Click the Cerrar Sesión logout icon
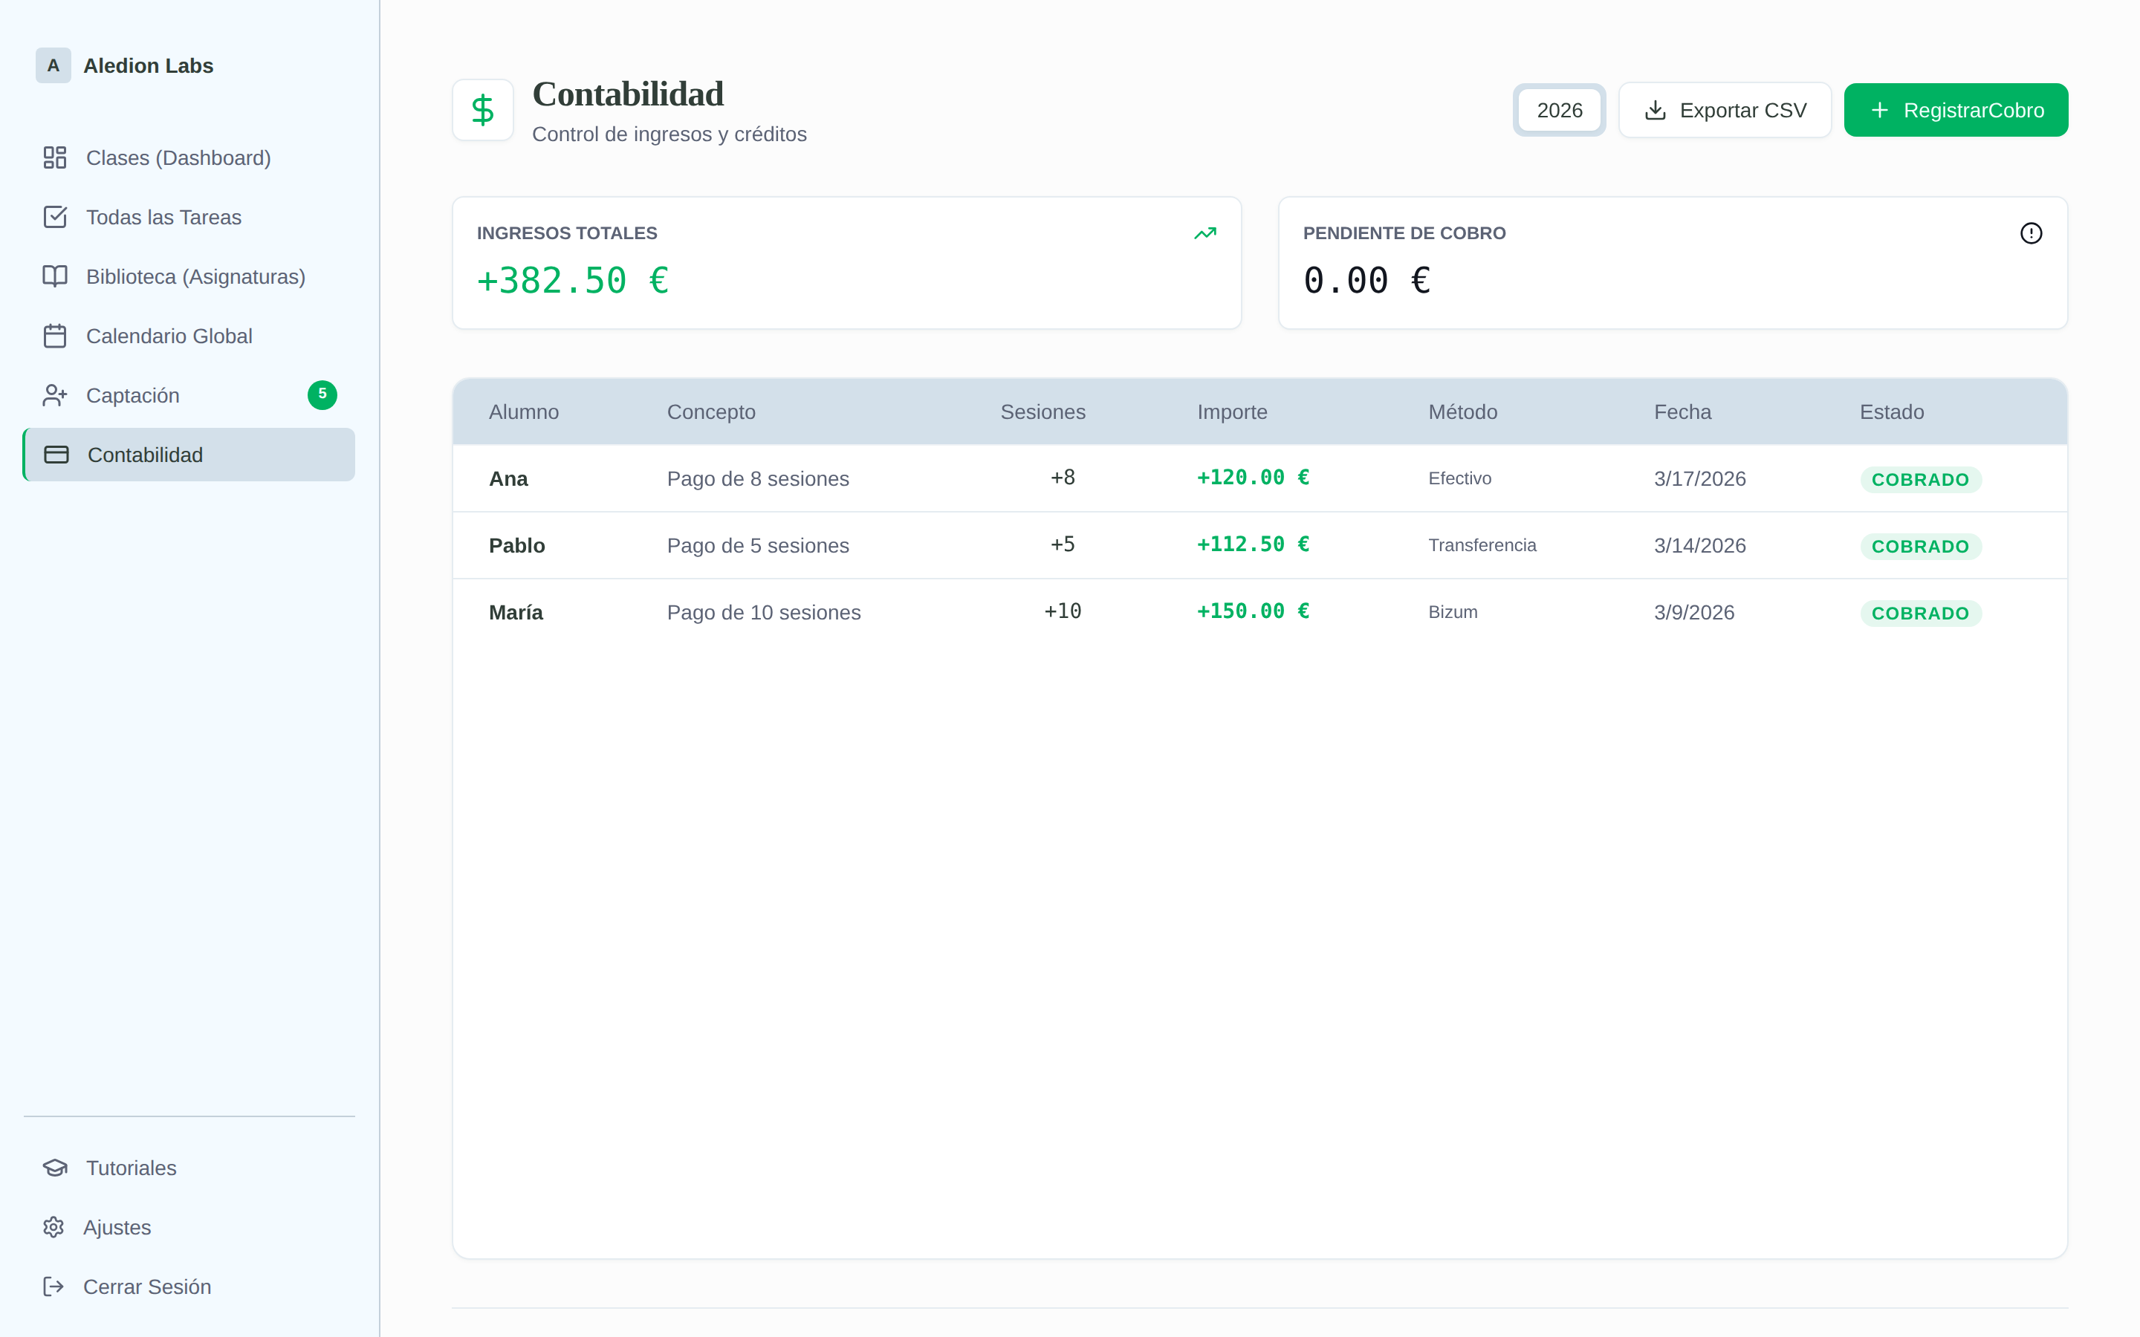2140x1337 pixels. 54,1286
